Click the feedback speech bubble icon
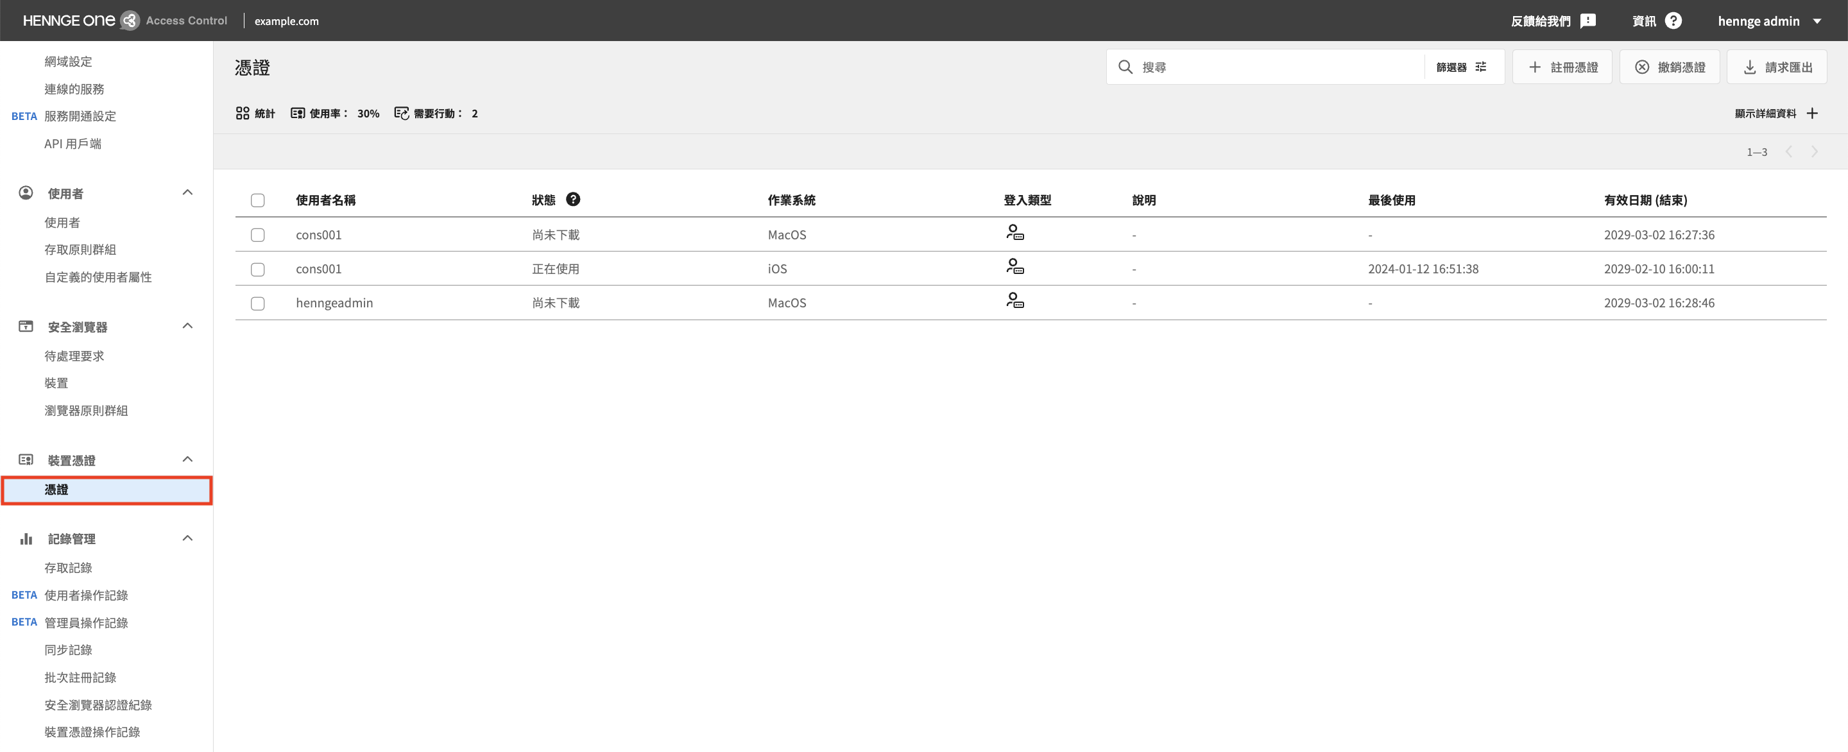Viewport: 1848px width, 752px height. [1588, 21]
